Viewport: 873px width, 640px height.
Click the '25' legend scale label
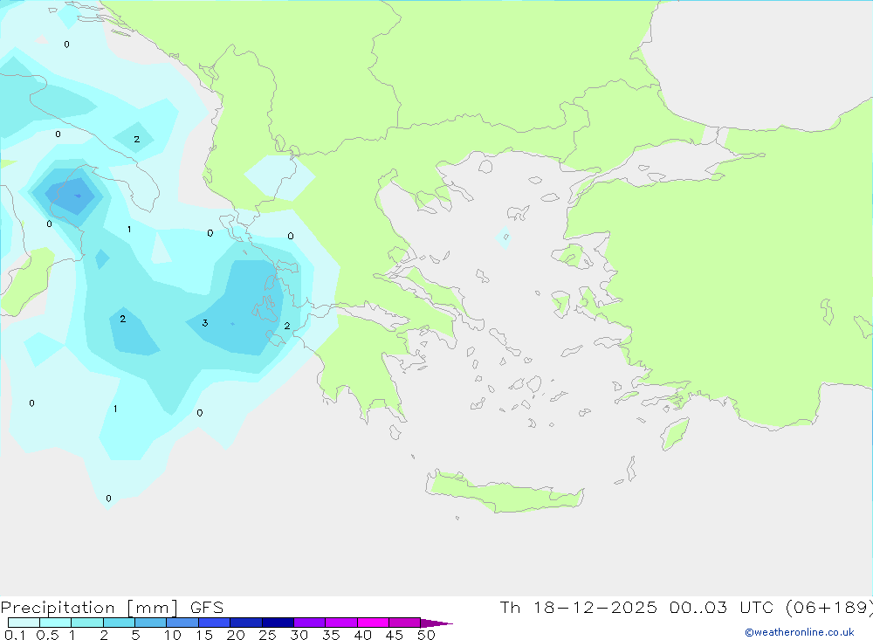(x=267, y=635)
